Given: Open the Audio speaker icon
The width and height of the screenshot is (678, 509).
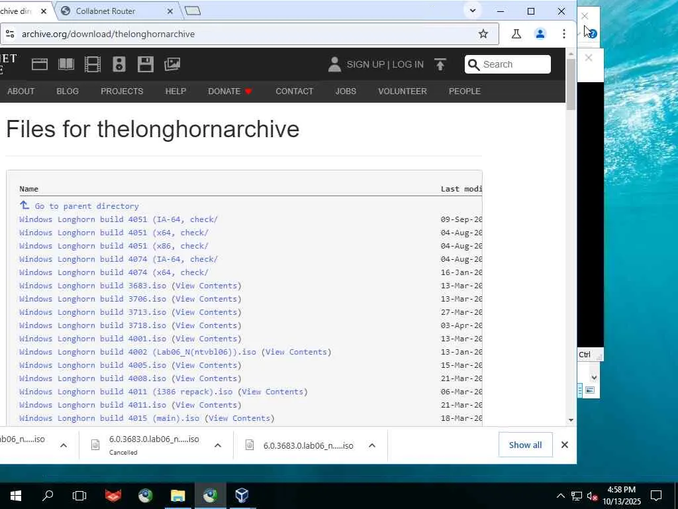Looking at the screenshot, I should click(x=119, y=64).
